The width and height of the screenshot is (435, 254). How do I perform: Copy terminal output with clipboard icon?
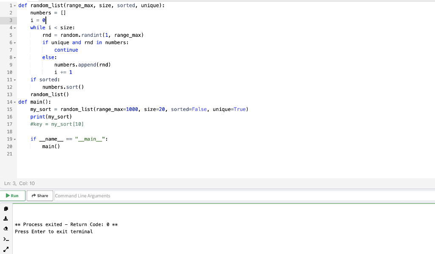click(x=6, y=209)
